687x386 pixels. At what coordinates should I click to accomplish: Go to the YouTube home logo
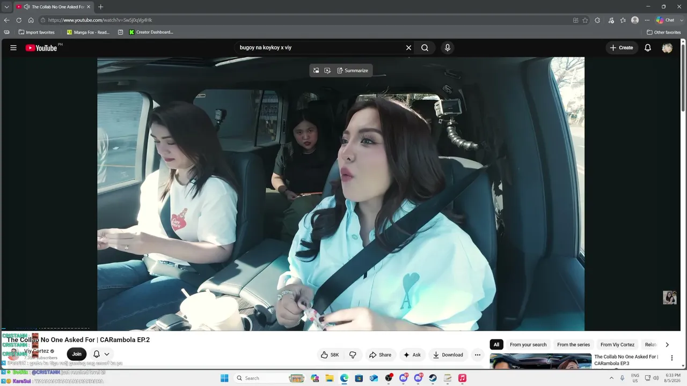(x=41, y=48)
